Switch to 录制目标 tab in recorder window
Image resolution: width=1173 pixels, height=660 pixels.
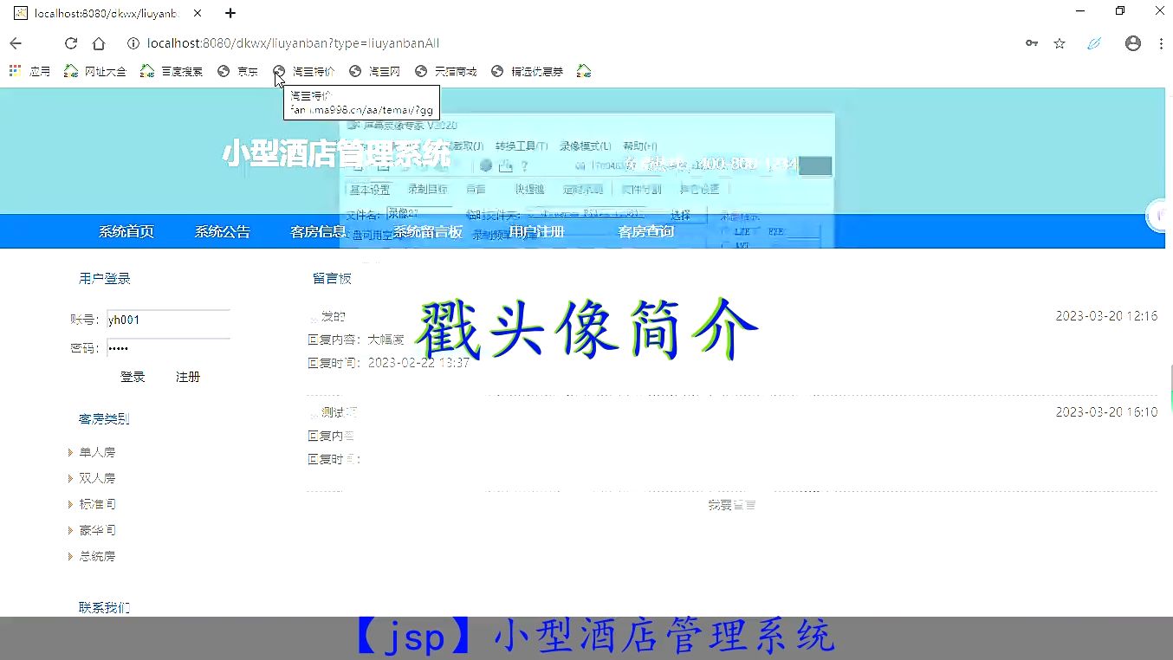point(428,189)
